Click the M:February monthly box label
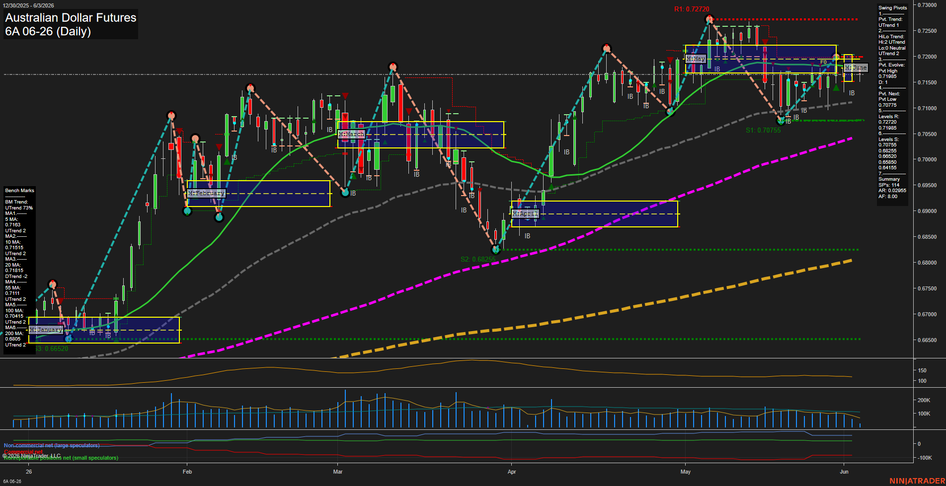 click(x=206, y=193)
